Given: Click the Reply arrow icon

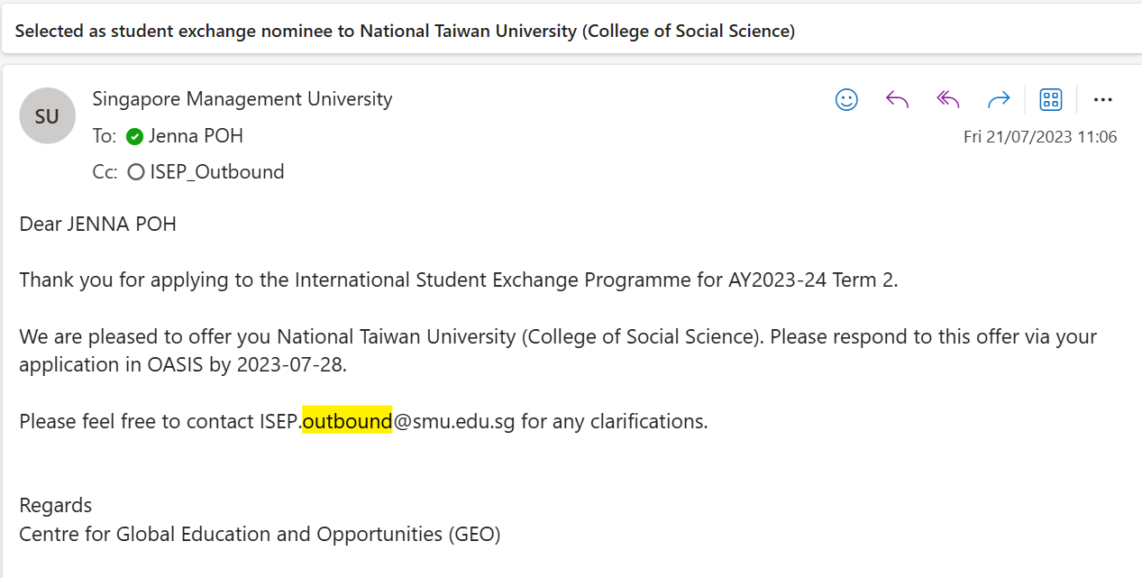Looking at the screenshot, I should point(897,99).
